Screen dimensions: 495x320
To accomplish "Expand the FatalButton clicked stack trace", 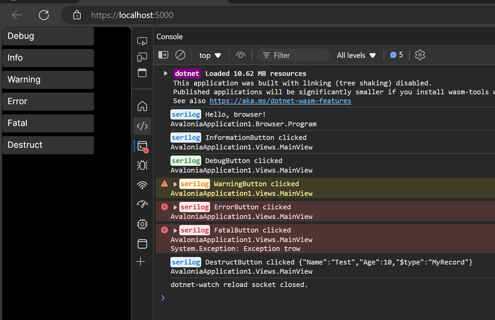I will click(x=175, y=230).
